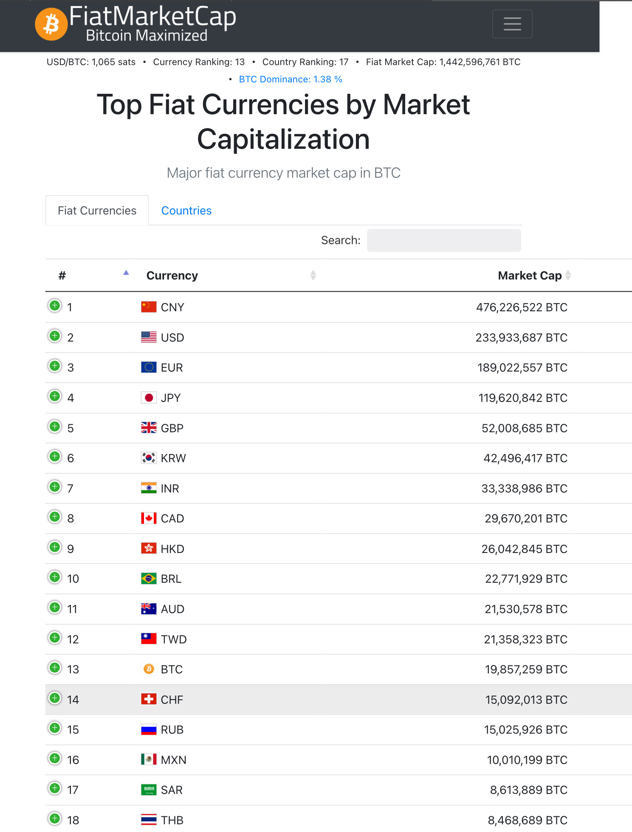
Task: Open the hamburger navigation menu
Action: 512,24
